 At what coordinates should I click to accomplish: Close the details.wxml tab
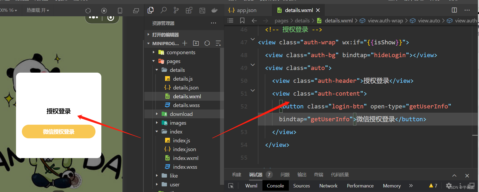[318, 10]
